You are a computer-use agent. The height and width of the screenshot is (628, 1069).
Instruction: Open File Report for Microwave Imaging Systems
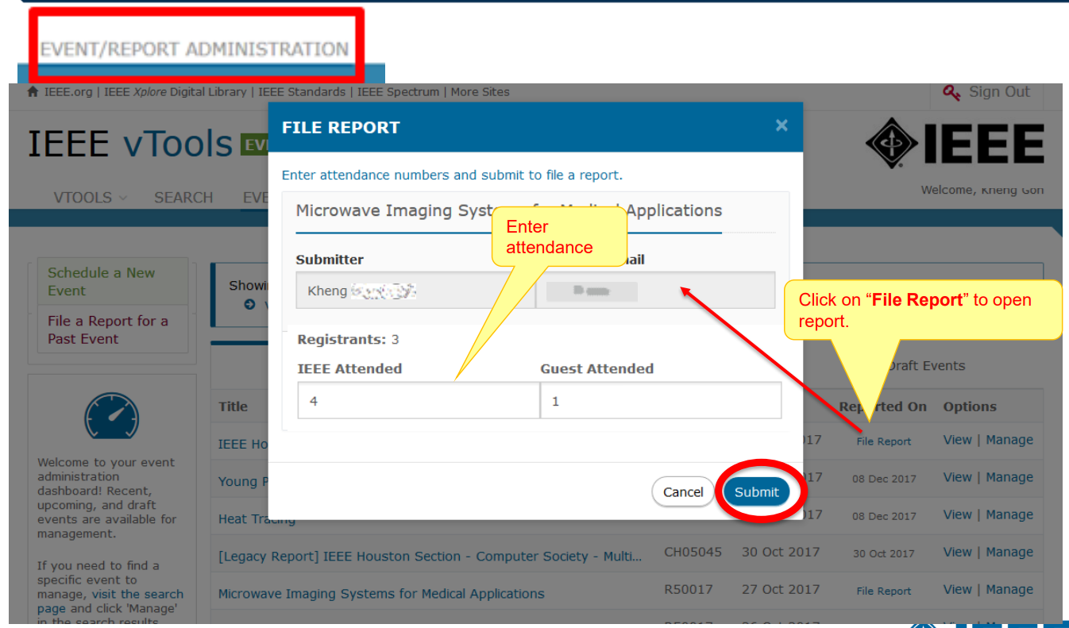click(x=884, y=591)
